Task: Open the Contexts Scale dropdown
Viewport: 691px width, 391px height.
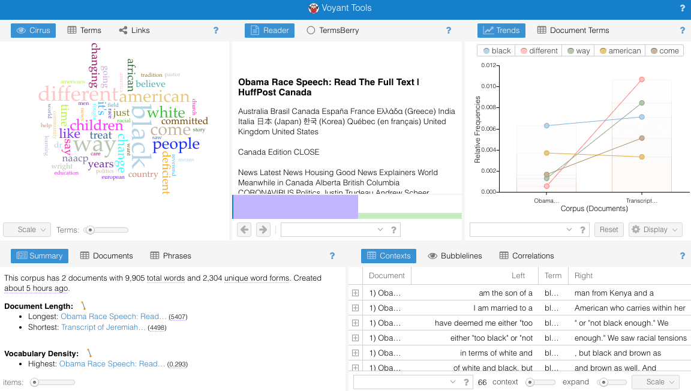Action: click(655, 382)
